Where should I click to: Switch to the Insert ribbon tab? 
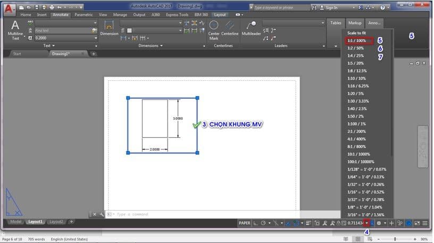[x=42, y=15]
